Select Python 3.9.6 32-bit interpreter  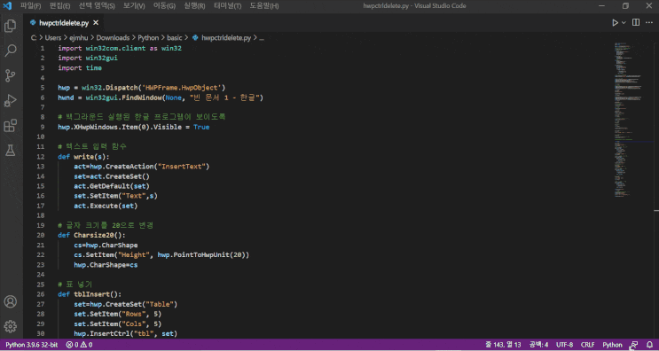pyautogui.click(x=32, y=345)
